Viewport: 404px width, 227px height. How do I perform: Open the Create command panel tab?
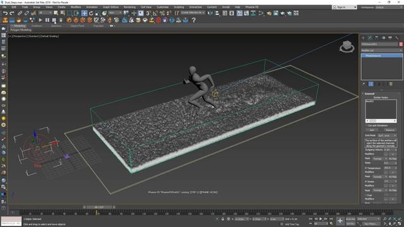[x=364, y=38]
